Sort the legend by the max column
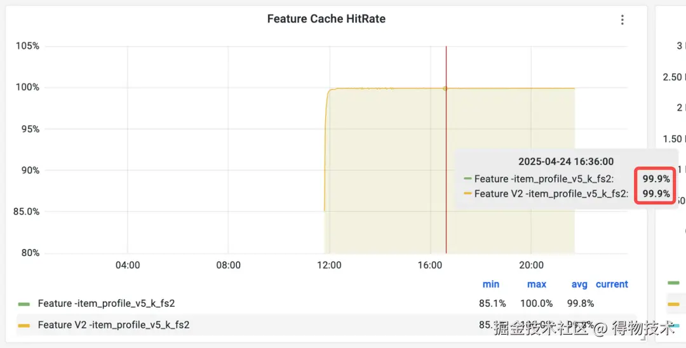The height and width of the screenshot is (348, 686). tap(537, 284)
